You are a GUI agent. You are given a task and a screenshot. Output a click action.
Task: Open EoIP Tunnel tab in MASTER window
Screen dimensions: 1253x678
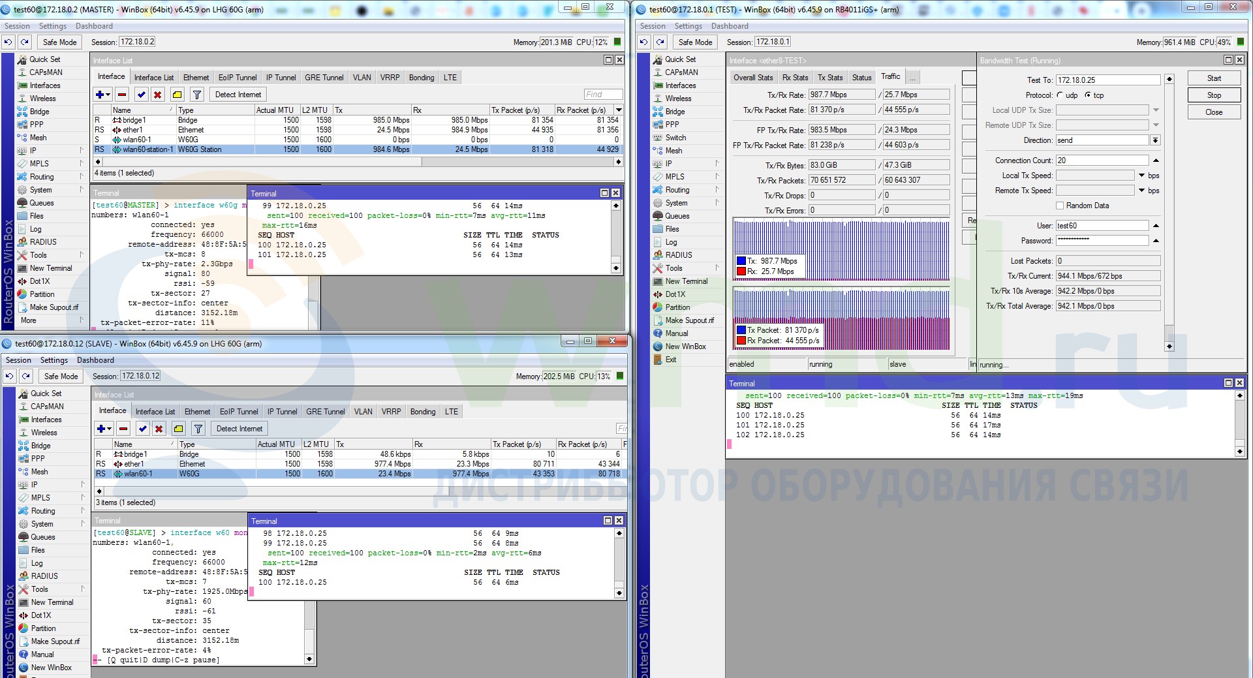[238, 78]
